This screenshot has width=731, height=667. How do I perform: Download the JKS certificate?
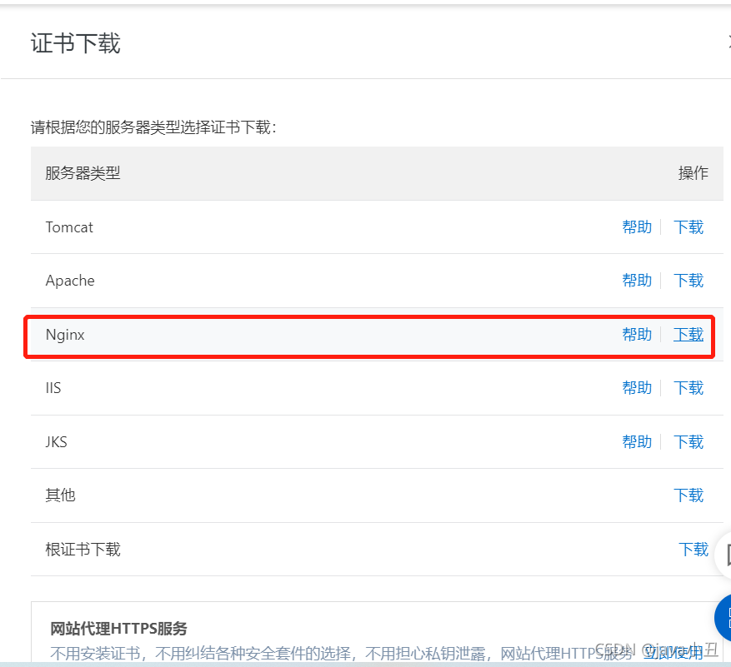688,441
